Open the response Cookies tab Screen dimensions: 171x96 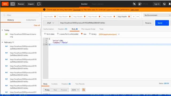(55, 84)
